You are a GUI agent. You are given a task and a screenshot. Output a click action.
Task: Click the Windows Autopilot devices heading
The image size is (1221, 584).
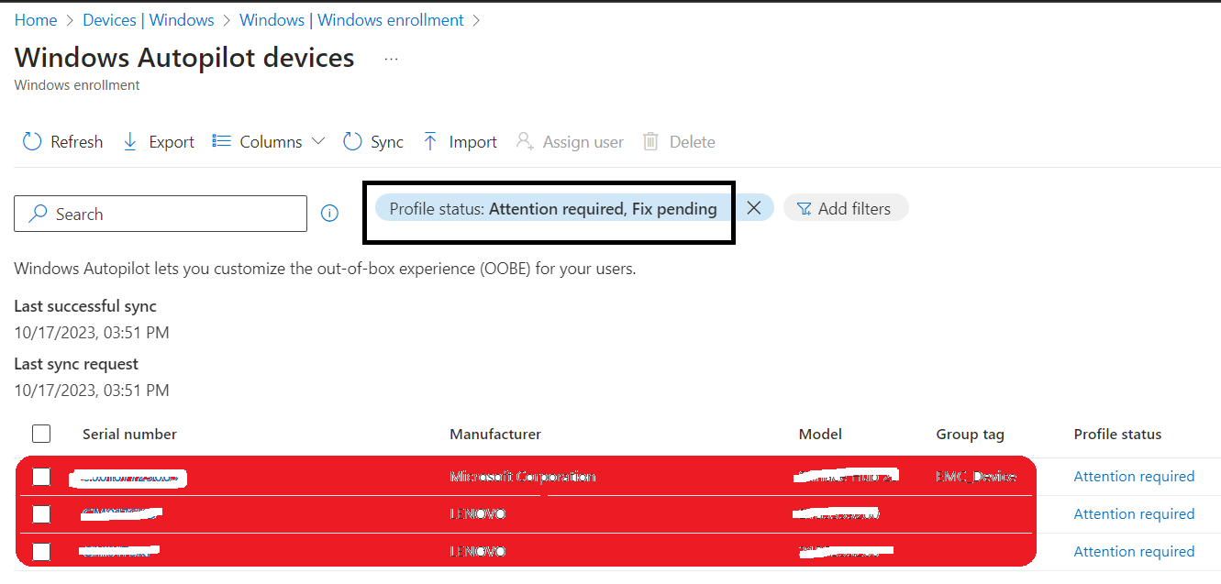tap(184, 58)
